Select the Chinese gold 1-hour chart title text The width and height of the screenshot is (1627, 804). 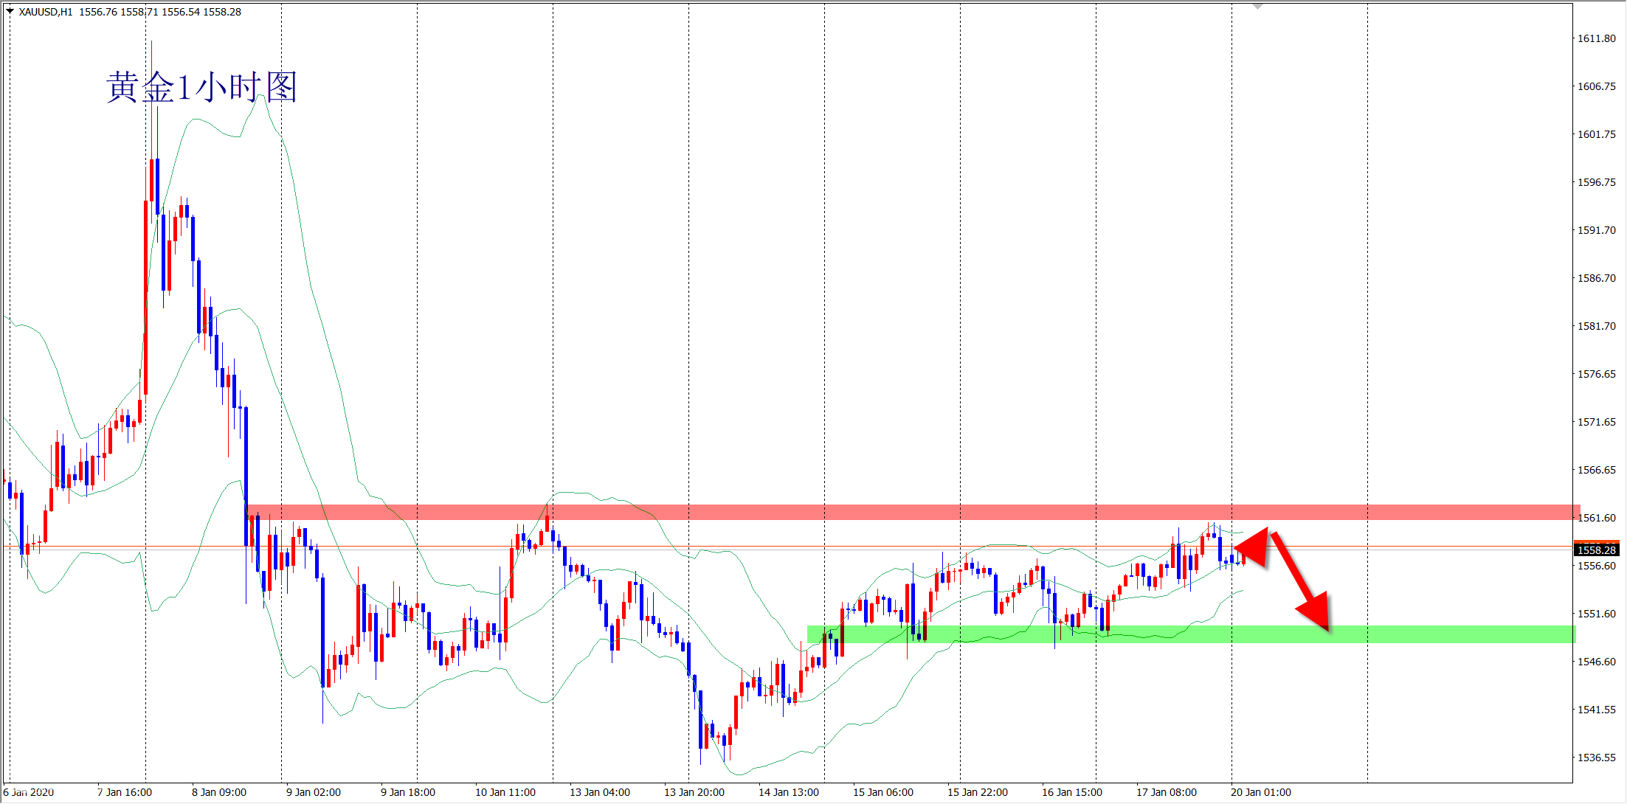coord(201,88)
